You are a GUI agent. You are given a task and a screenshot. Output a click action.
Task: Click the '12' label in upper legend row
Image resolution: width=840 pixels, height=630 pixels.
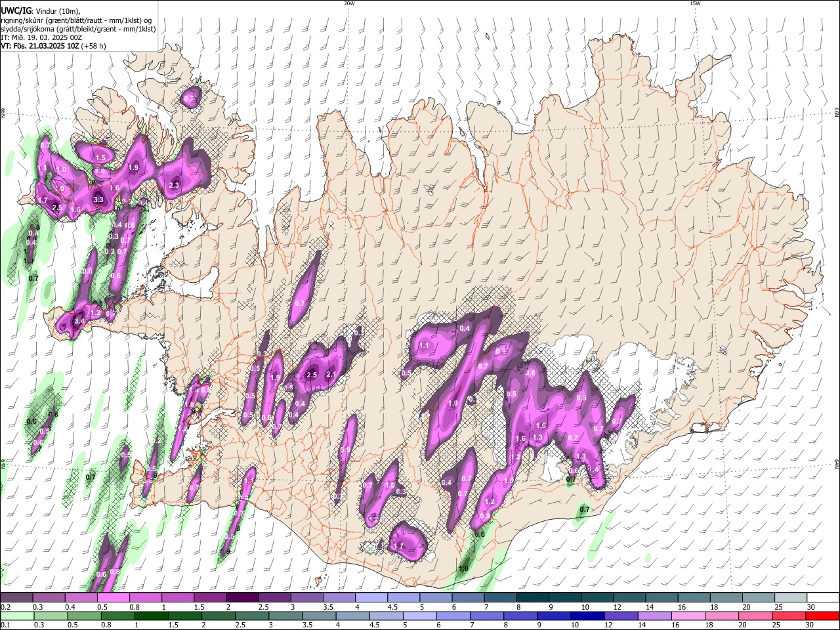point(619,607)
